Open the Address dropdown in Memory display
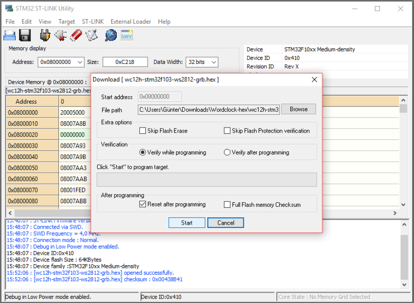Image resolution: width=414 pixels, height=303 pixels. point(80,62)
